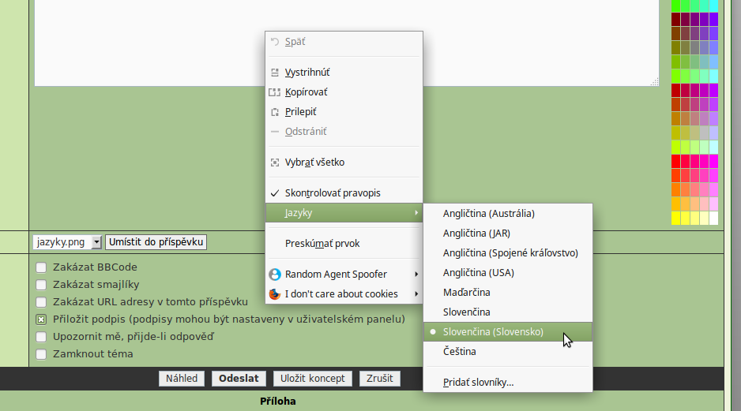Viewport: 741px width, 411px height.
Task: Click the scissors icon next to Vystrihnúť
Action: click(x=275, y=72)
